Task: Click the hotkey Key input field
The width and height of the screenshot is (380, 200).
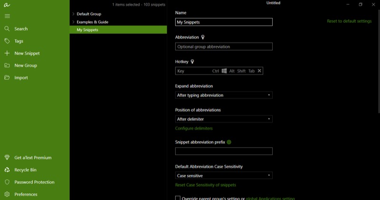Action: (x=193, y=71)
